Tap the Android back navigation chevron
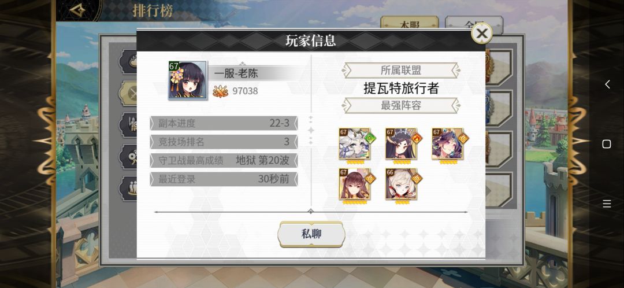Screen dimensions: 624x288 [607, 84]
